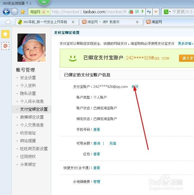Click the cloud sync icon in tab bar
194x195 pixels.
click(8, 22)
